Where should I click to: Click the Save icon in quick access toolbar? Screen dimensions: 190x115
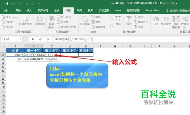coord(6,3)
